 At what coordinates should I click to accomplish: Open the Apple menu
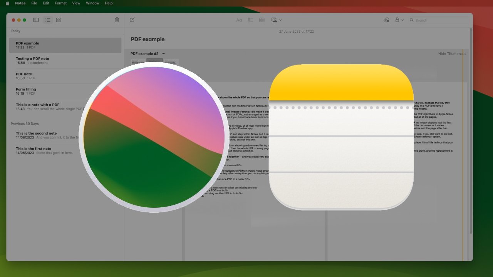(x=7, y=3)
